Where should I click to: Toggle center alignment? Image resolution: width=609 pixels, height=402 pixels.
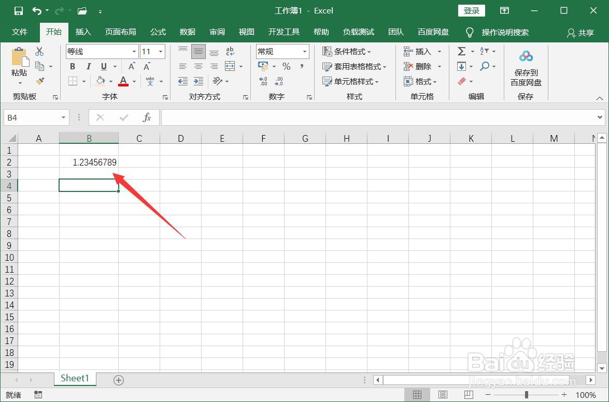click(198, 66)
